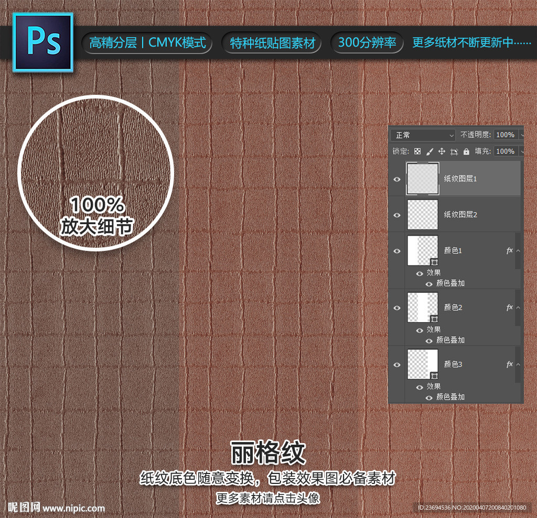Click 颜色叠加 label under 颜色2
537x518 pixels.
[x=450, y=340]
